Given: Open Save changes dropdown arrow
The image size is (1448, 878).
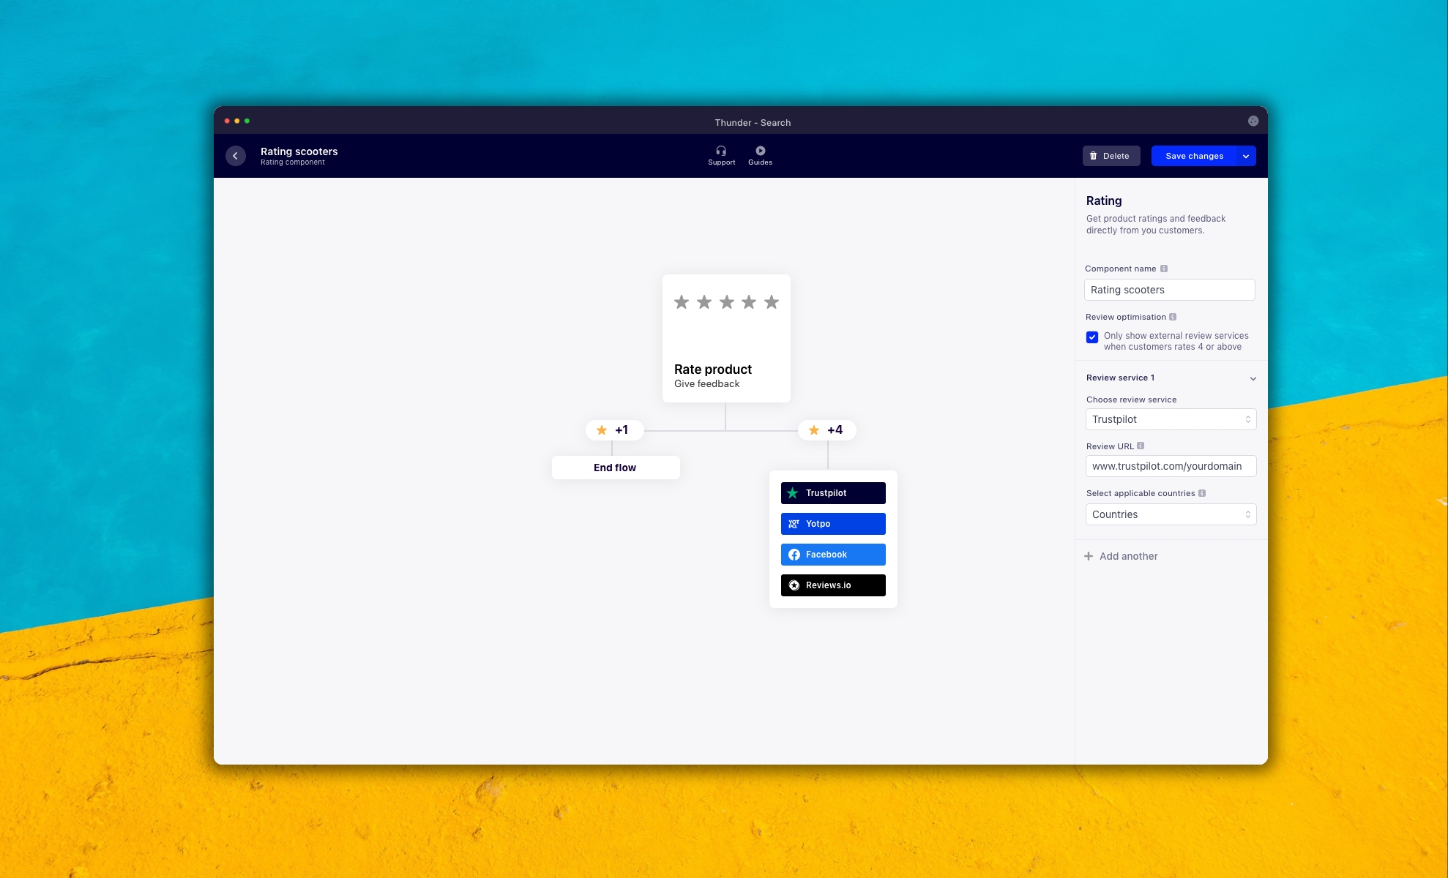Looking at the screenshot, I should point(1246,156).
